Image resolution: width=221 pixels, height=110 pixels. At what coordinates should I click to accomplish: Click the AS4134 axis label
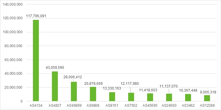(x=36, y=105)
